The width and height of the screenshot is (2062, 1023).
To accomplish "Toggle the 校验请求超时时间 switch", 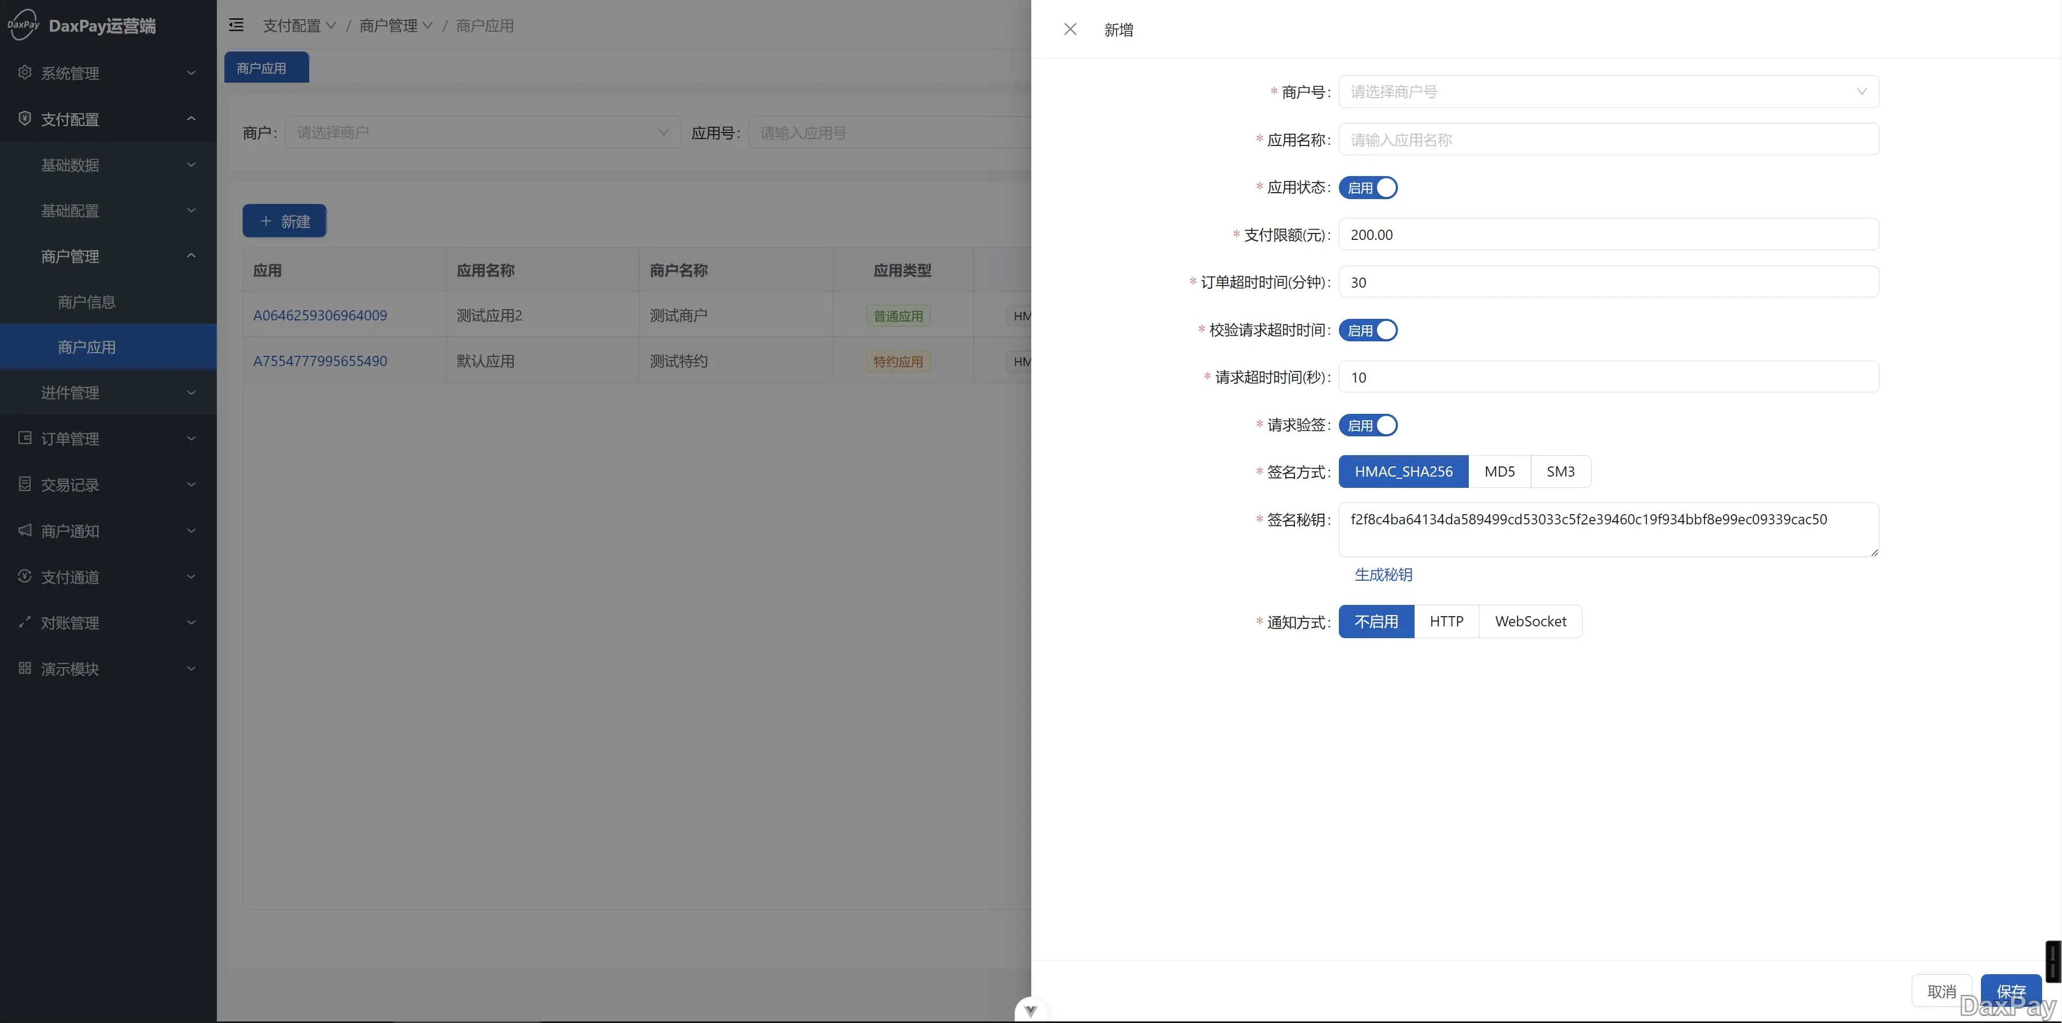I will (1368, 330).
